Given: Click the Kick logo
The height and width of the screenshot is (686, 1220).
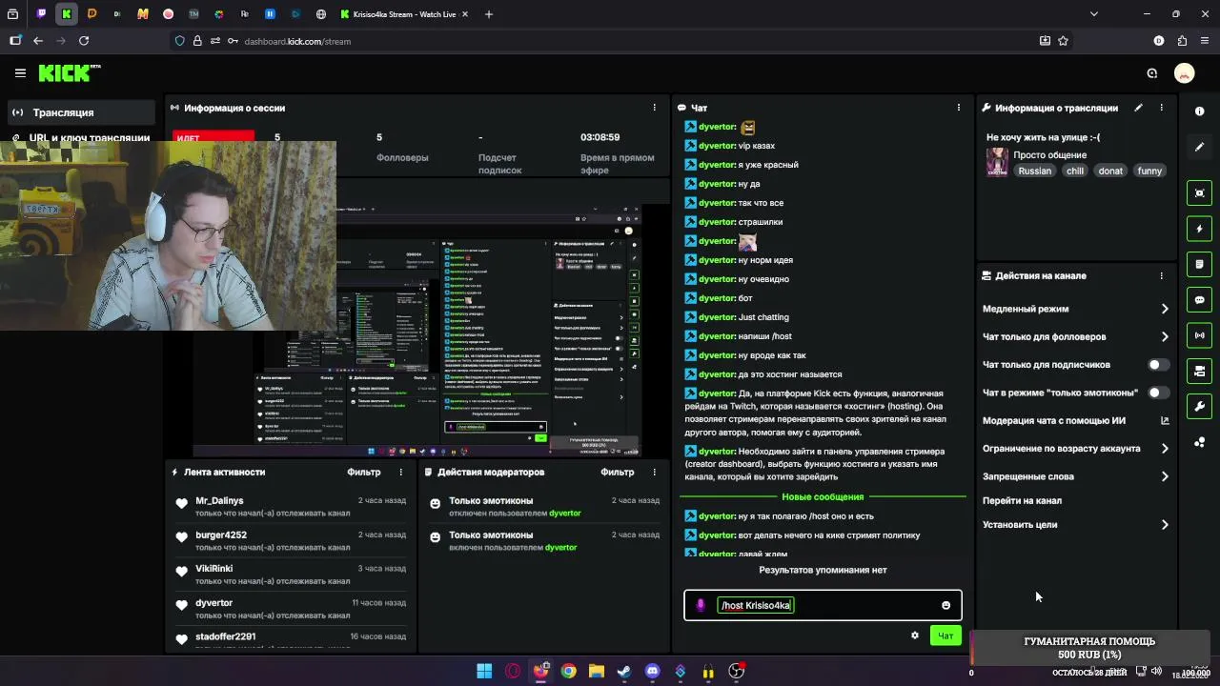Looking at the screenshot, I should 69,72.
